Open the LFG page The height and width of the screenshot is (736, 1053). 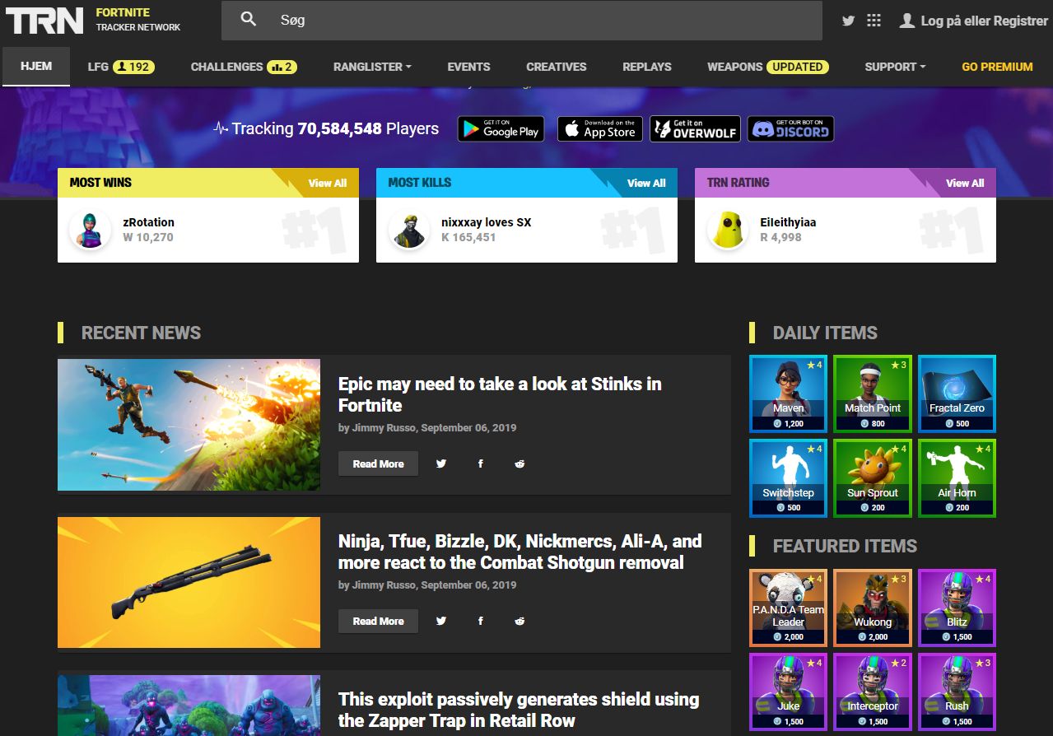pyautogui.click(x=122, y=67)
